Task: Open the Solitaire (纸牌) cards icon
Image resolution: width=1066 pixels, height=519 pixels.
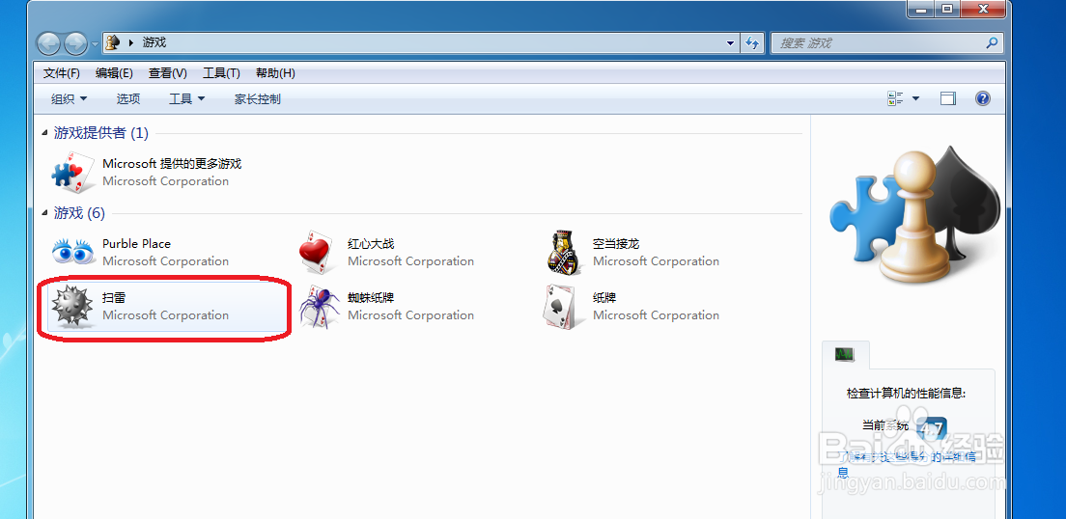Action: [564, 307]
